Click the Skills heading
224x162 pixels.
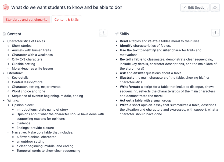[124, 34]
